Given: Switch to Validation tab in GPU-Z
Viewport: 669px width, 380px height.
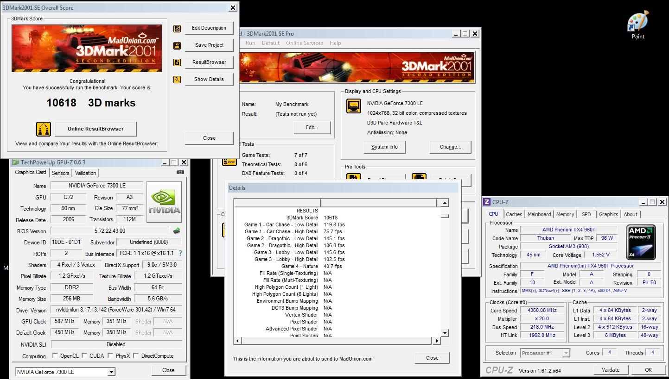Looking at the screenshot, I should click(x=86, y=173).
